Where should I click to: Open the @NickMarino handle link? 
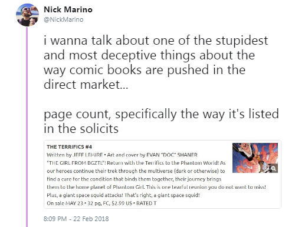tap(63, 19)
